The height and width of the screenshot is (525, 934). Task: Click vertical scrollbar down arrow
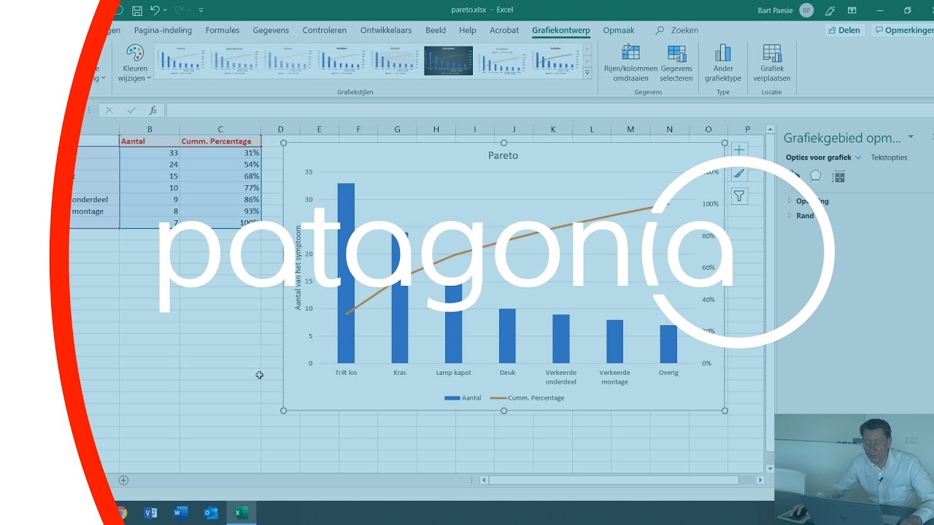click(x=770, y=468)
